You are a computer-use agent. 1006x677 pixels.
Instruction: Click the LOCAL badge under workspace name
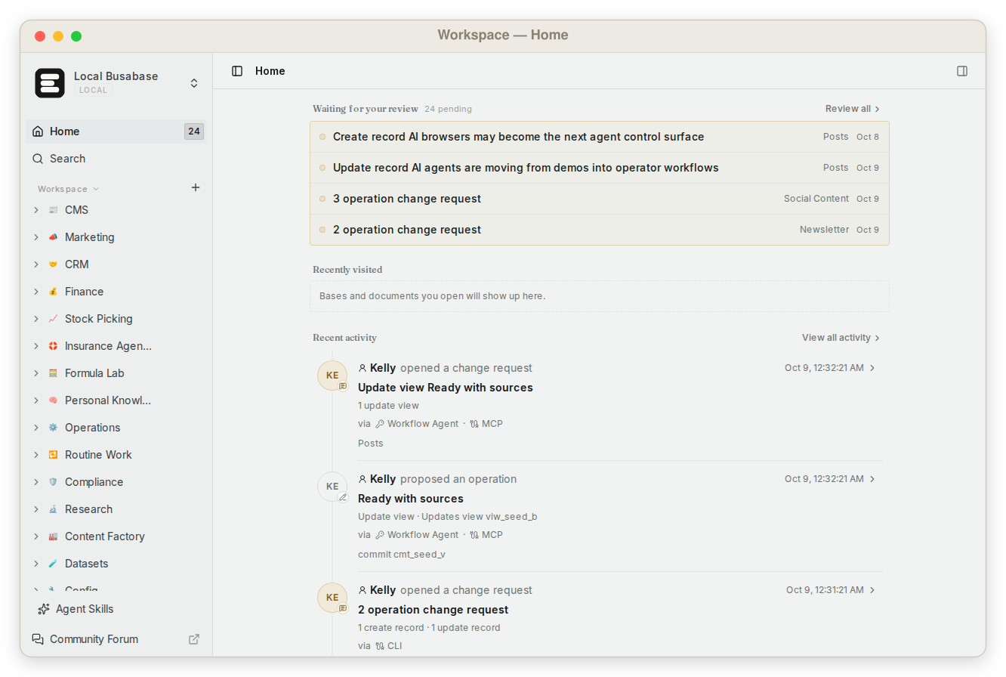94,90
